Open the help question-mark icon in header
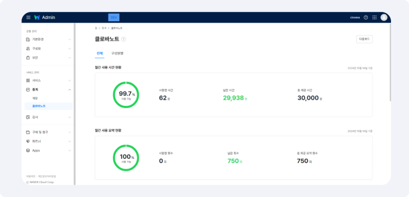Image resolution: width=409 pixels, height=197 pixels. [366, 17]
